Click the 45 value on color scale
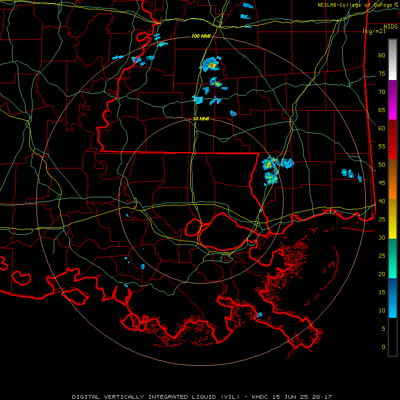 (x=382, y=183)
